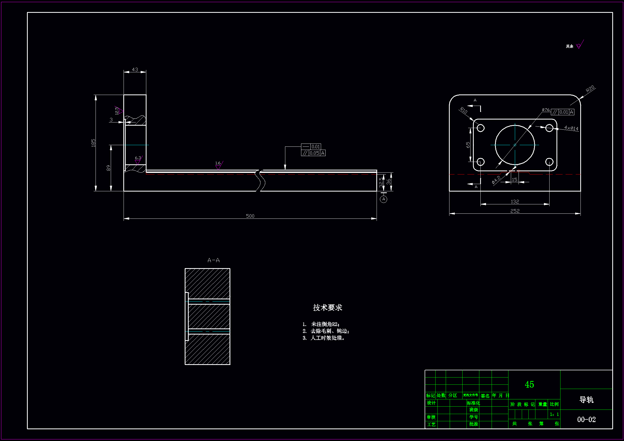624x441 pixels.
Task: Select the 4×ø14 hole callout
Action: 571,128
